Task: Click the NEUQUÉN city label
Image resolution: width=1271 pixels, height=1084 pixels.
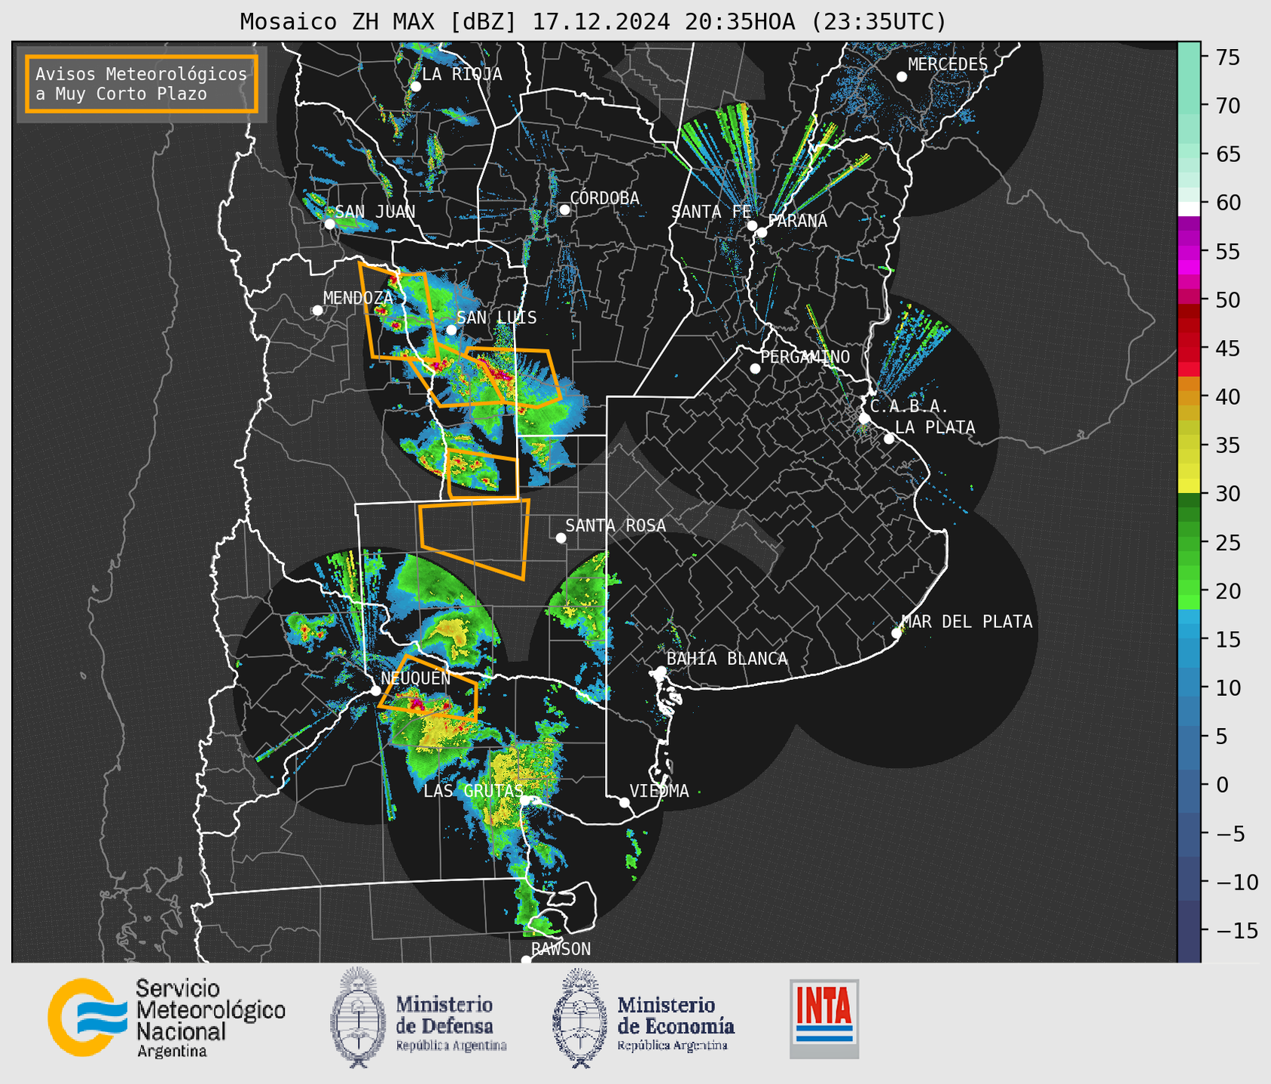Action: pos(415,678)
